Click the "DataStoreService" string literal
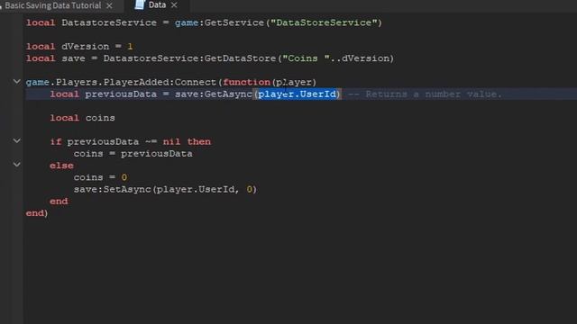The height and width of the screenshot is (324, 577). coord(324,22)
